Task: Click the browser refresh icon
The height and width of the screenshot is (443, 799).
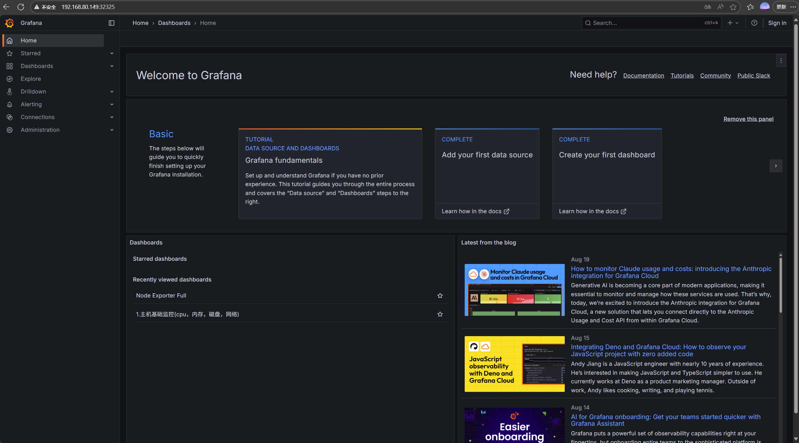Action: tap(21, 7)
